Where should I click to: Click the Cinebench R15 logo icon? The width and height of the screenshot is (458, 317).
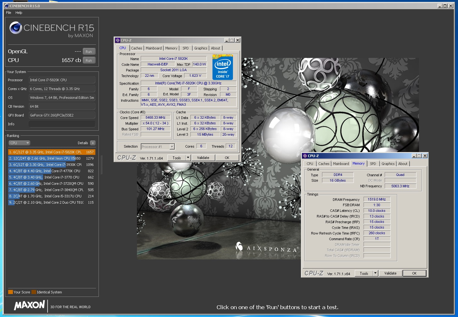[16, 28]
